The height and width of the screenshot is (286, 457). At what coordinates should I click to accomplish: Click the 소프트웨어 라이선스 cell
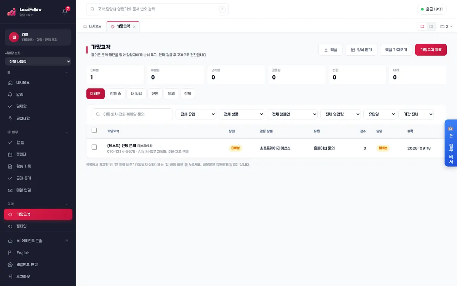tap(275, 148)
